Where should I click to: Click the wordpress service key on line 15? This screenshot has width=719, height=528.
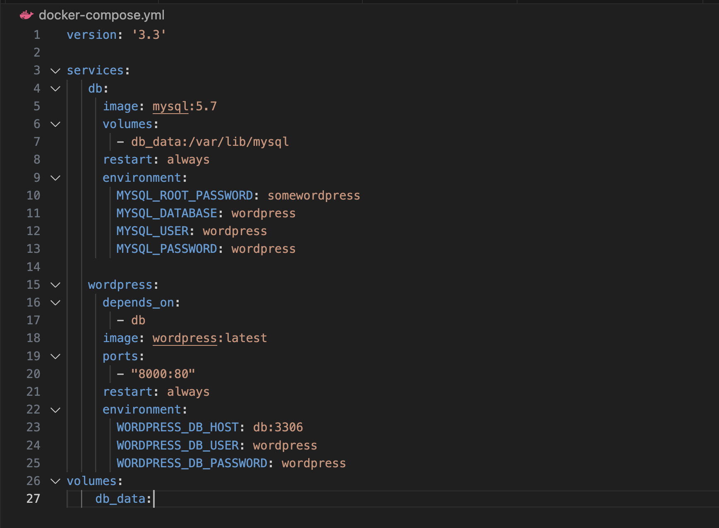(x=120, y=285)
